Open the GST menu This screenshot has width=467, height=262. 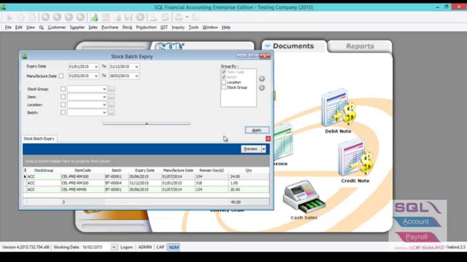[x=164, y=27]
